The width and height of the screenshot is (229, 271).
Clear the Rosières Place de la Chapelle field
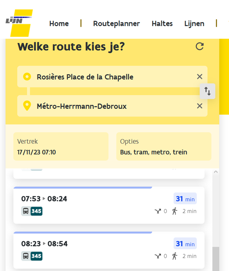coord(200,77)
